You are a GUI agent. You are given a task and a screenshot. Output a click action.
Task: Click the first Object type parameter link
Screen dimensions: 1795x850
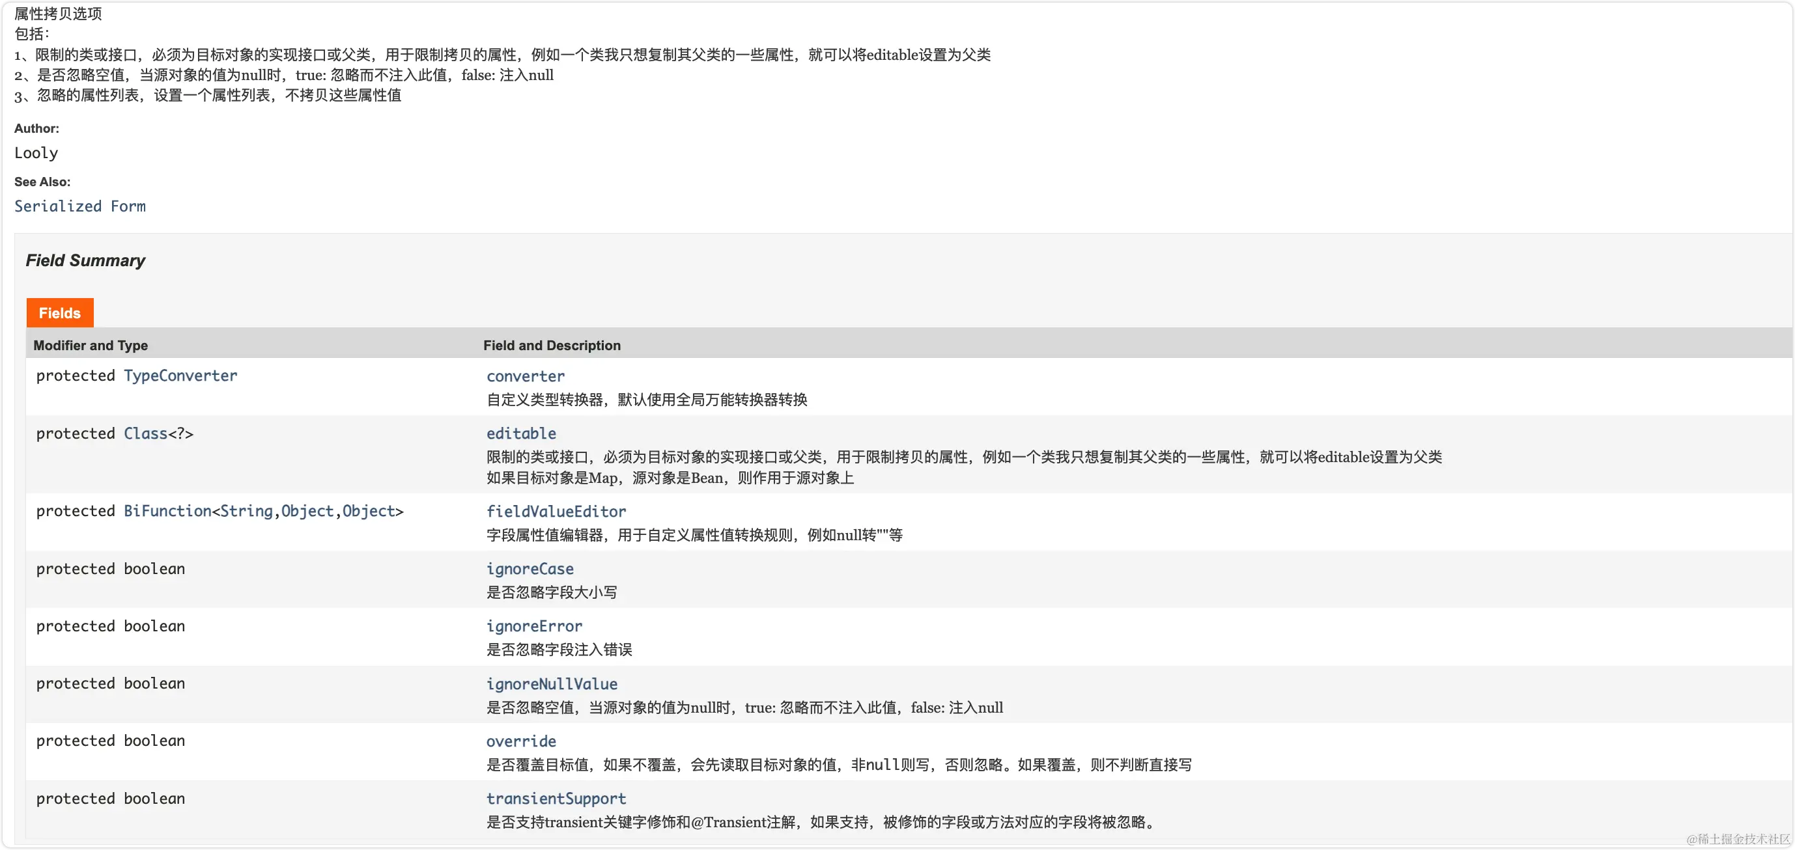tap(307, 511)
